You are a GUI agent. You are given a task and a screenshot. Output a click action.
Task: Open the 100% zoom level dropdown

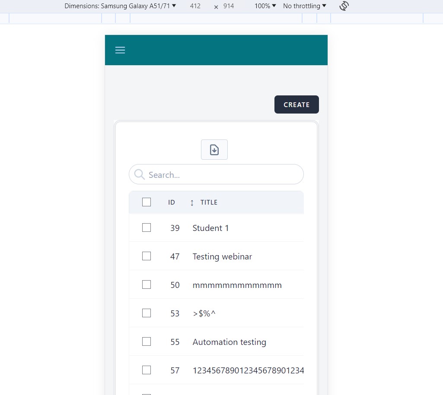tap(265, 6)
